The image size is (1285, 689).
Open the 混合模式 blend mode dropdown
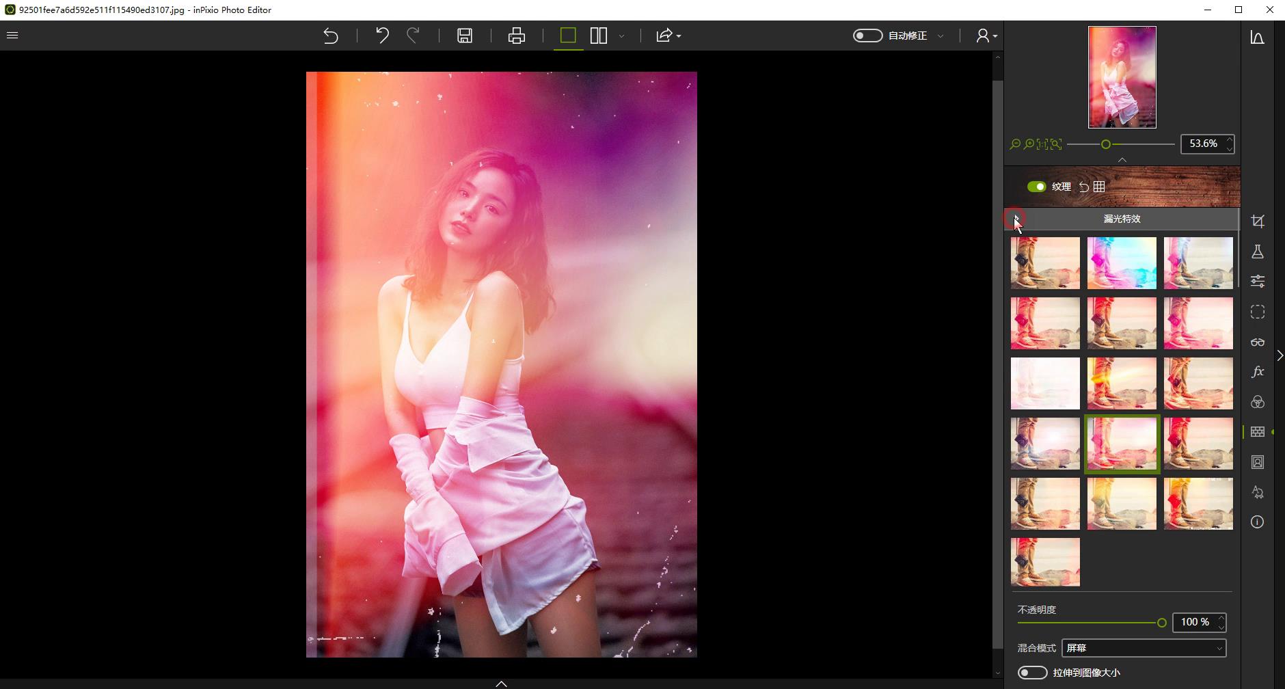point(1144,648)
